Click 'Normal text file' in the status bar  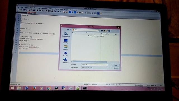pyautogui.click(x=15, y=84)
